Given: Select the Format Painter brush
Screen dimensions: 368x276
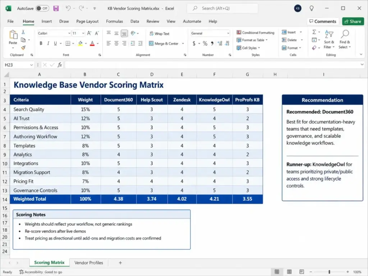Looking at the screenshot, I should tap(23, 48).
